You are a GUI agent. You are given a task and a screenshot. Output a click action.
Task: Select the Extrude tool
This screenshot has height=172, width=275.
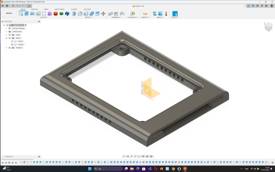tap(26, 14)
